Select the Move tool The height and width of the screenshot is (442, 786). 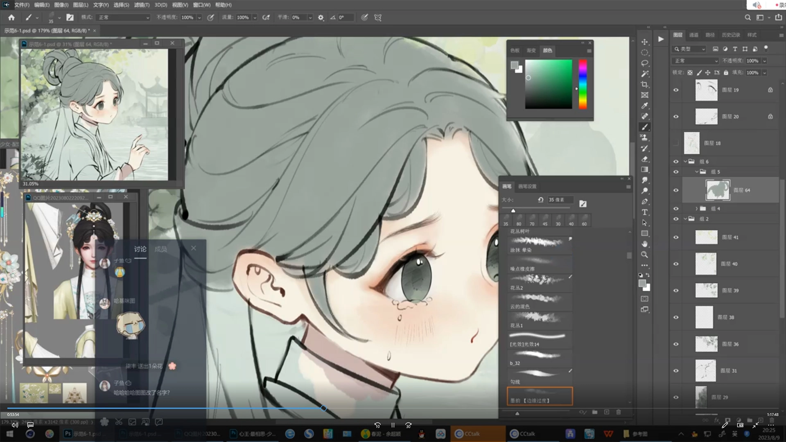[x=644, y=42]
